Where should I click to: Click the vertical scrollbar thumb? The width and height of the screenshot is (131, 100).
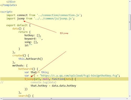point(130,22)
